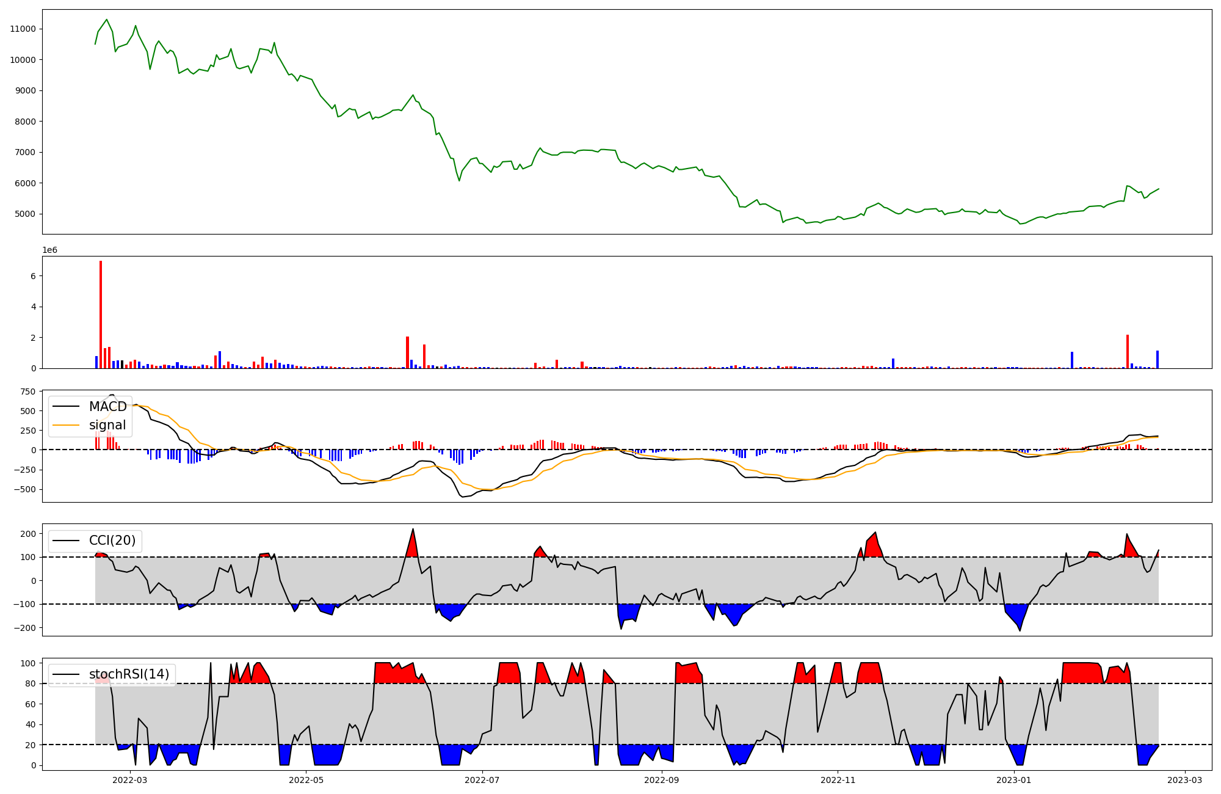The width and height of the screenshot is (1221, 794).
Task: Click the -200 tick on CCI axis
Action: click(x=25, y=628)
